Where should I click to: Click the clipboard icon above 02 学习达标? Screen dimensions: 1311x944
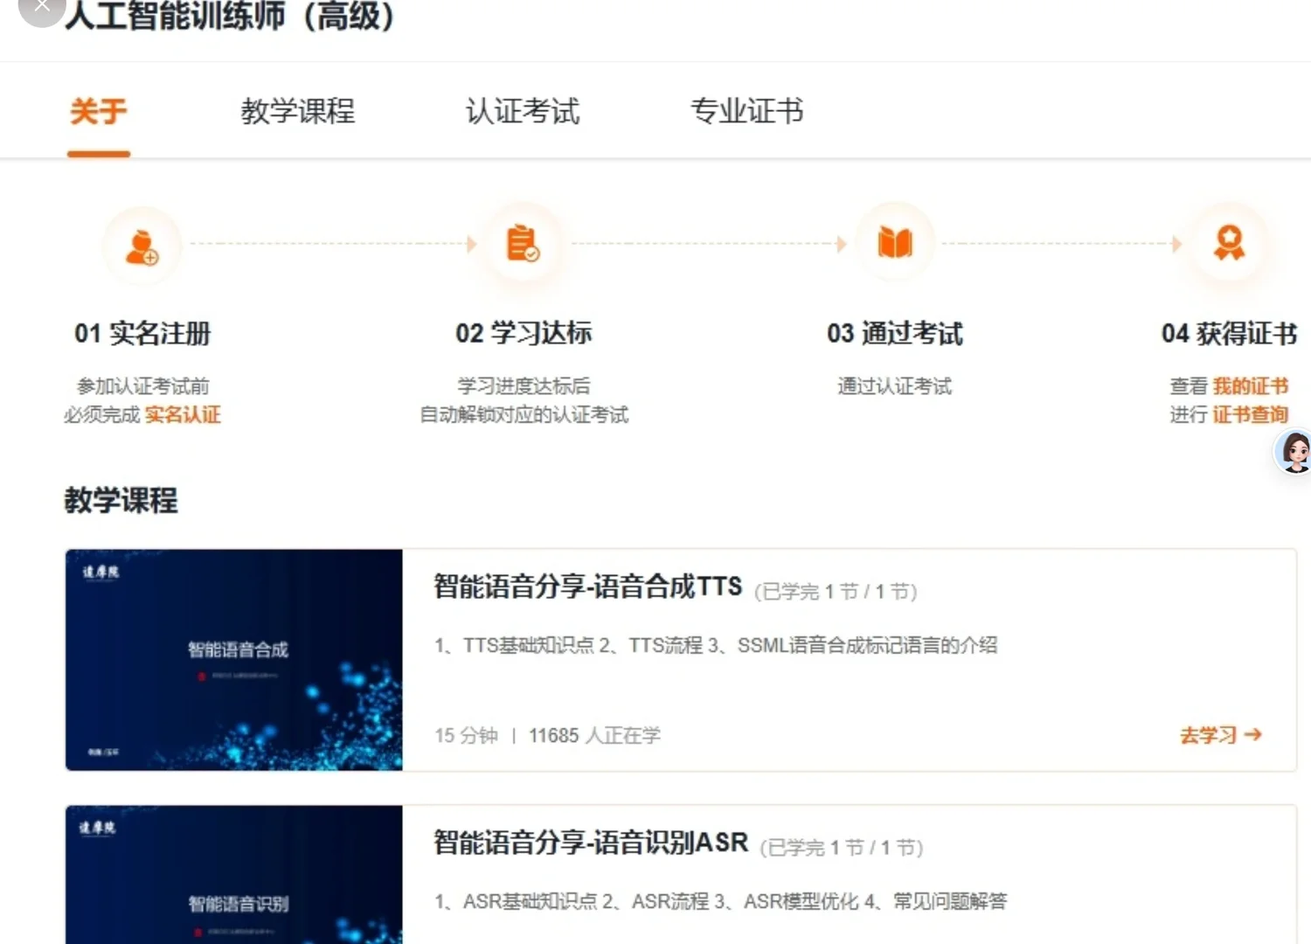coord(523,244)
